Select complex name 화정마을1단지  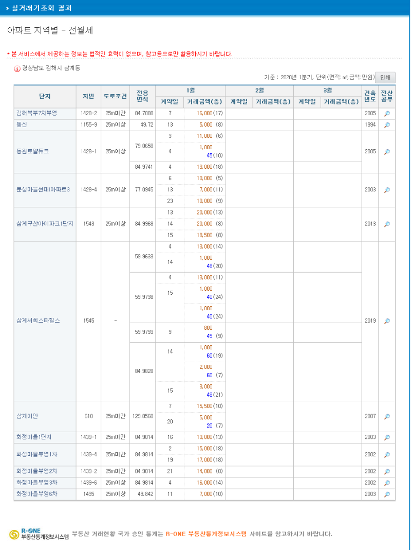tap(34, 437)
